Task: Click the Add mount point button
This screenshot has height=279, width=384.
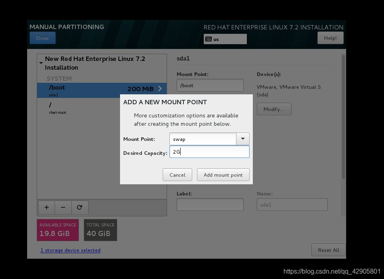Action: tap(223, 175)
